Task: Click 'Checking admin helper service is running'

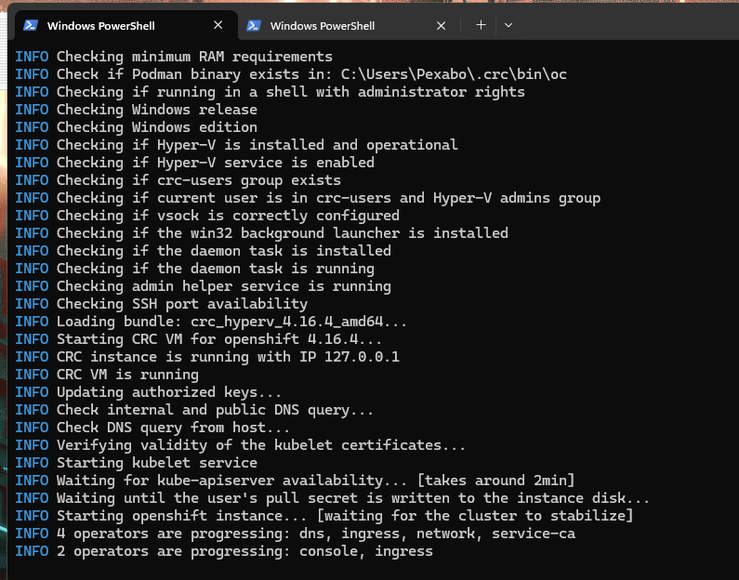Action: 203,286
